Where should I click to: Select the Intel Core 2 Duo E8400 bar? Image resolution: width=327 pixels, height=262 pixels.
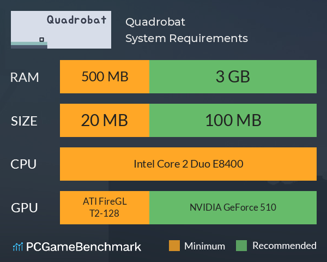pyautogui.click(x=188, y=164)
